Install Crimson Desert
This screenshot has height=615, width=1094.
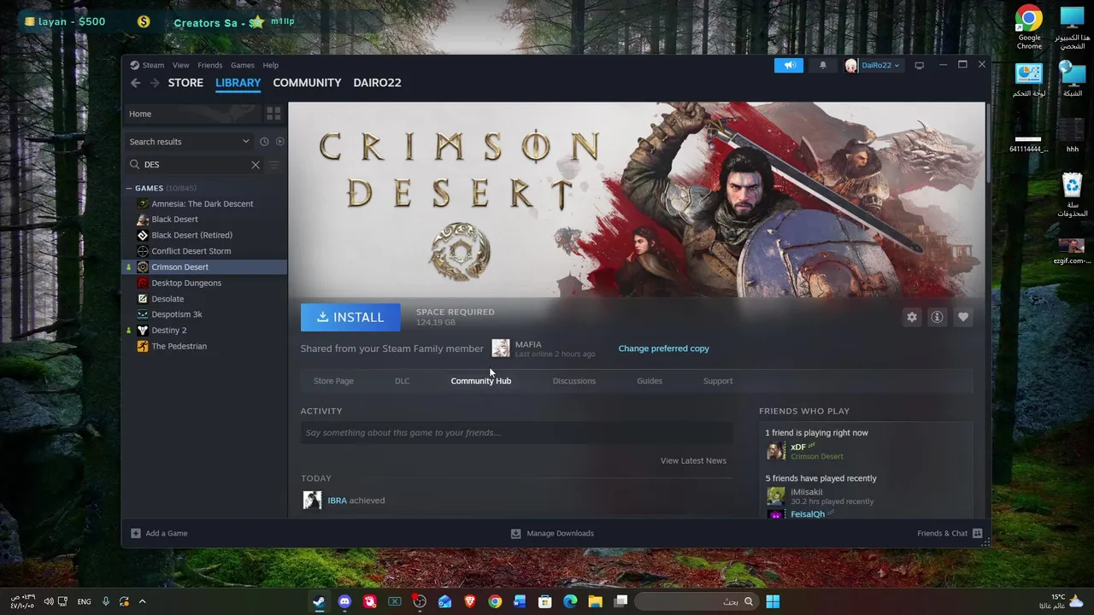pos(350,317)
